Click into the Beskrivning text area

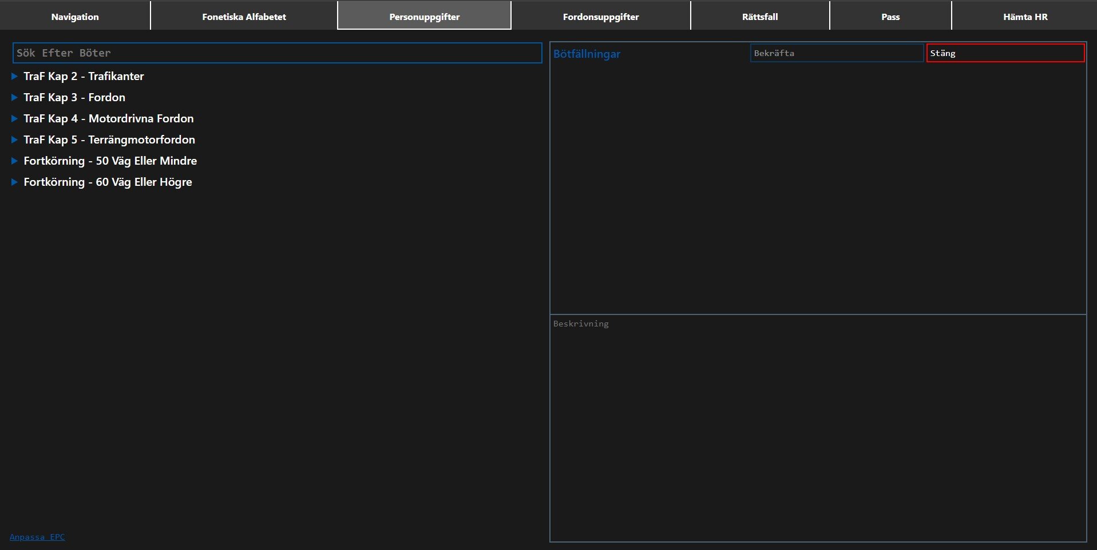[x=818, y=428]
